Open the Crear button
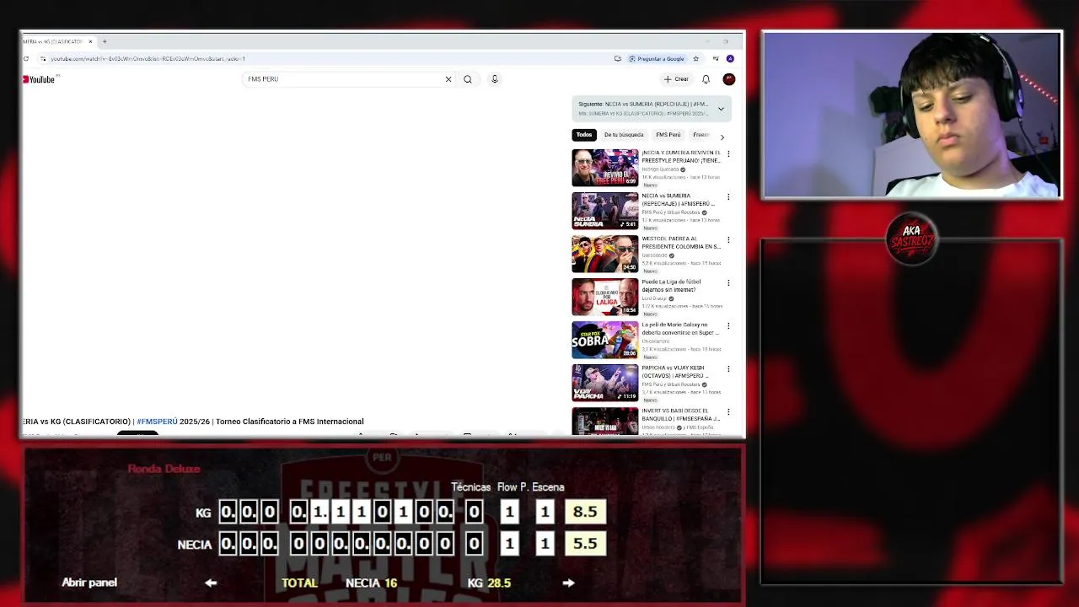 676,79
